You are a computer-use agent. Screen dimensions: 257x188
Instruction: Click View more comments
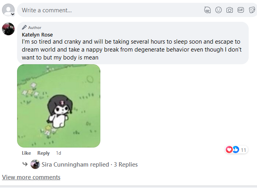point(31,177)
